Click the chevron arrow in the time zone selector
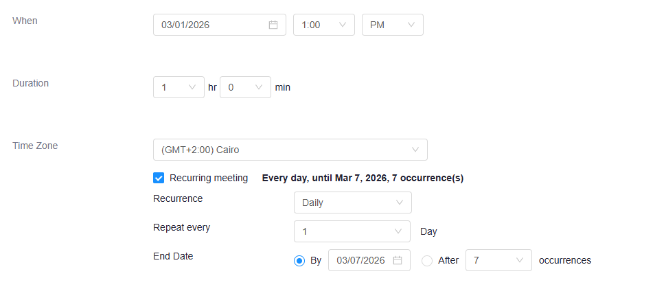 pyautogui.click(x=415, y=150)
